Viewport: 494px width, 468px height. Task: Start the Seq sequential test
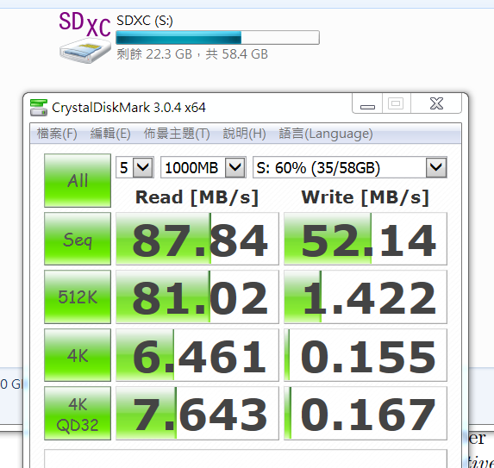78,239
